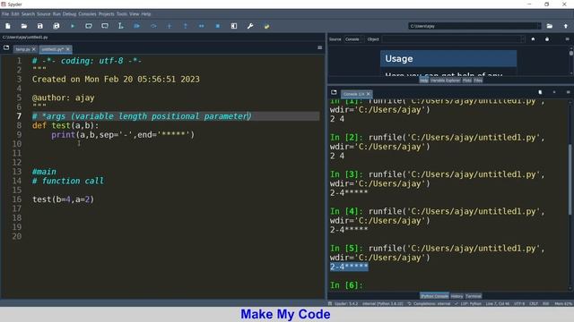Open the Run menu
Screen dimensions: 574x322
[57, 14]
